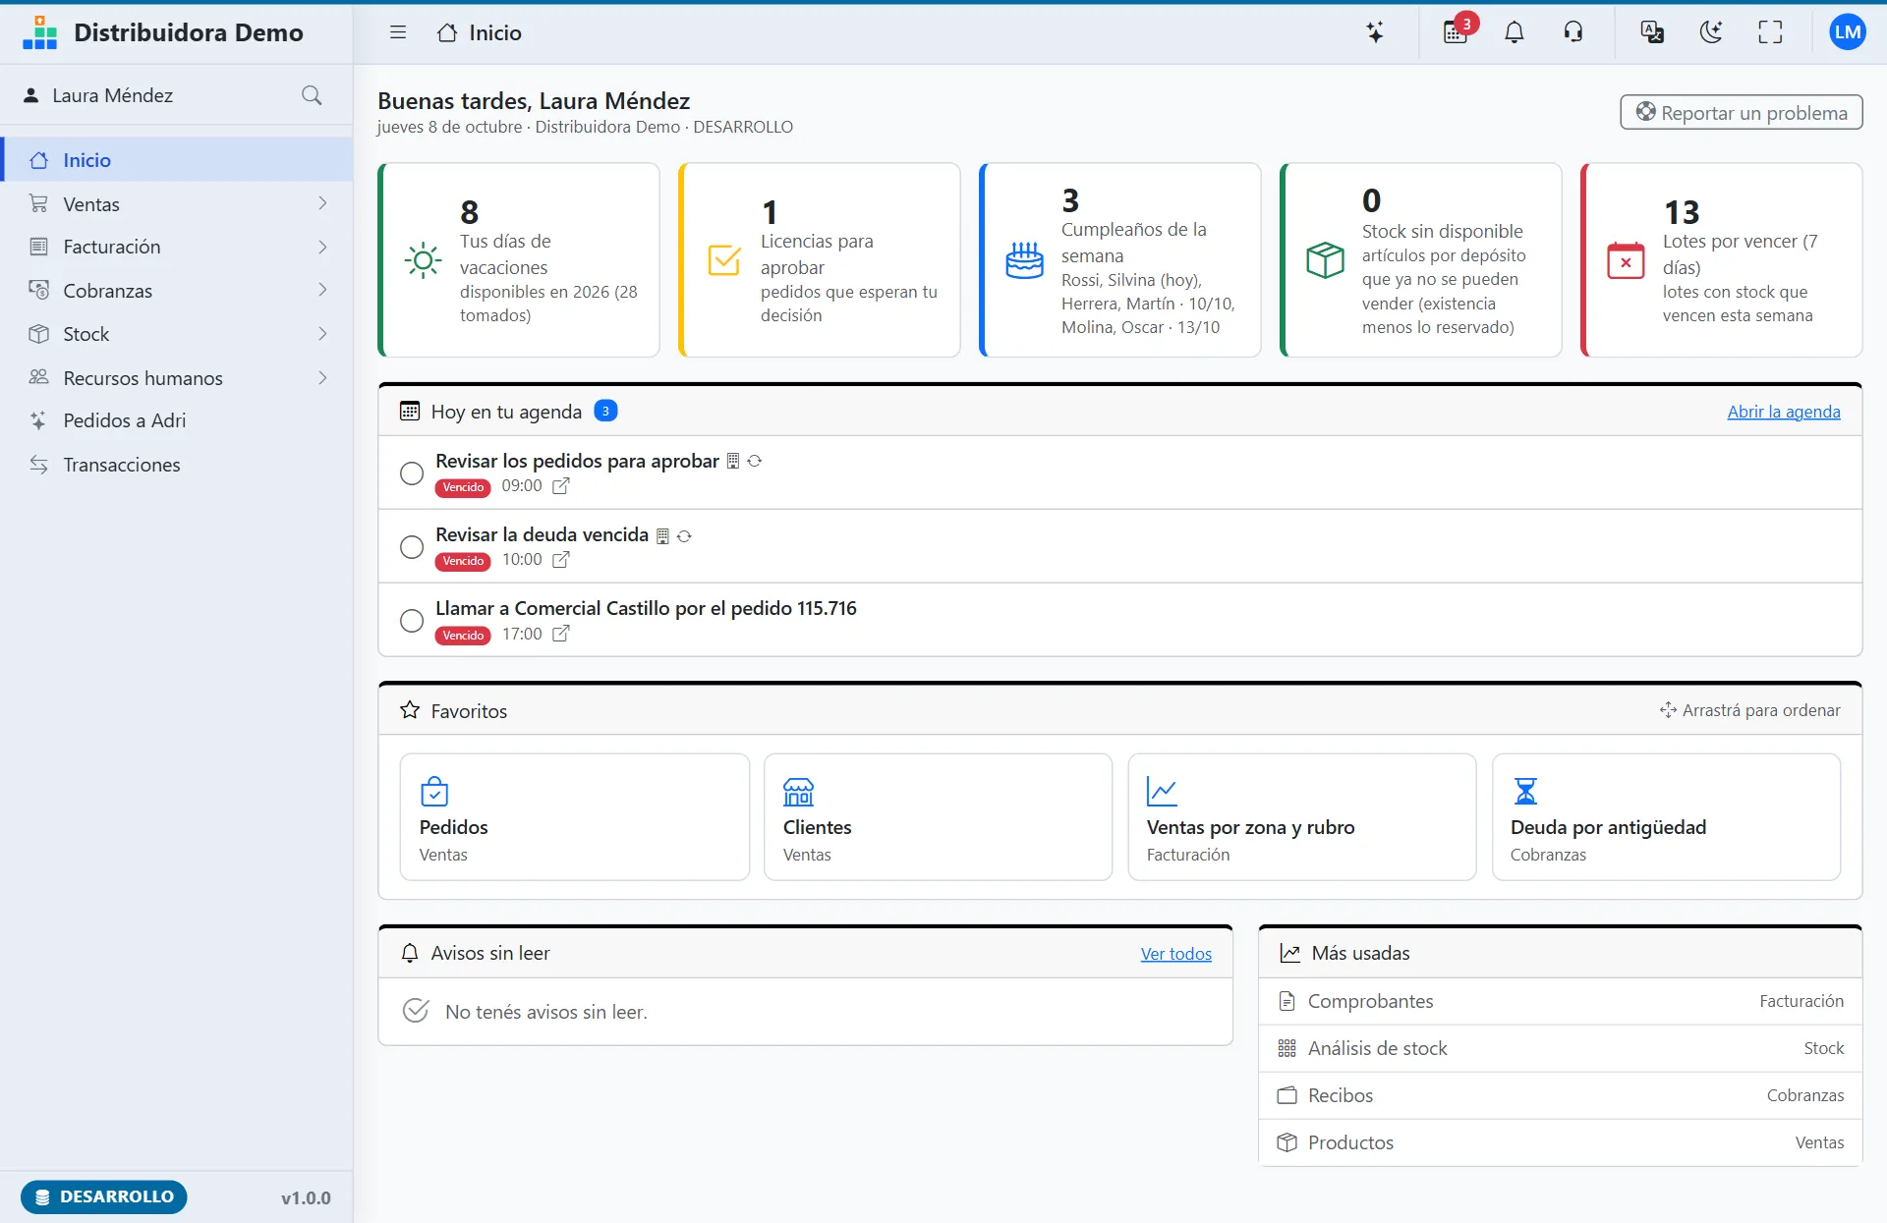1887x1223 pixels.
Task: Click the headset support icon
Action: (x=1573, y=32)
